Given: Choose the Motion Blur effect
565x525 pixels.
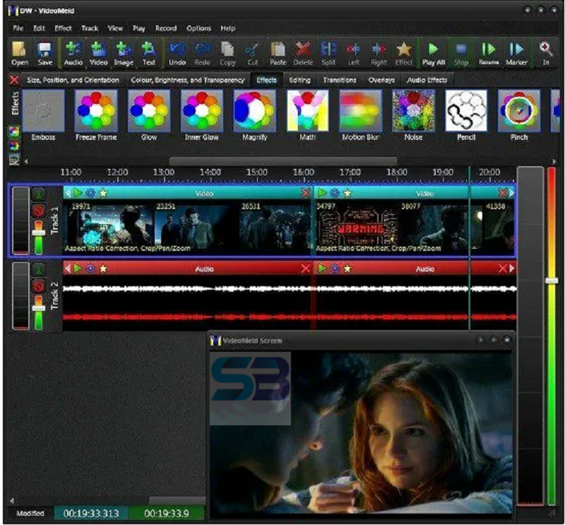Looking at the screenshot, I should click(359, 112).
